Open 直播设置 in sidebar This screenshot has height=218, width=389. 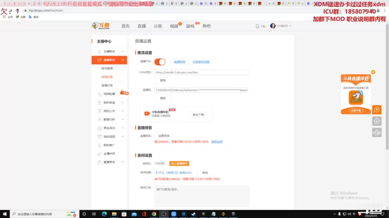point(107,77)
